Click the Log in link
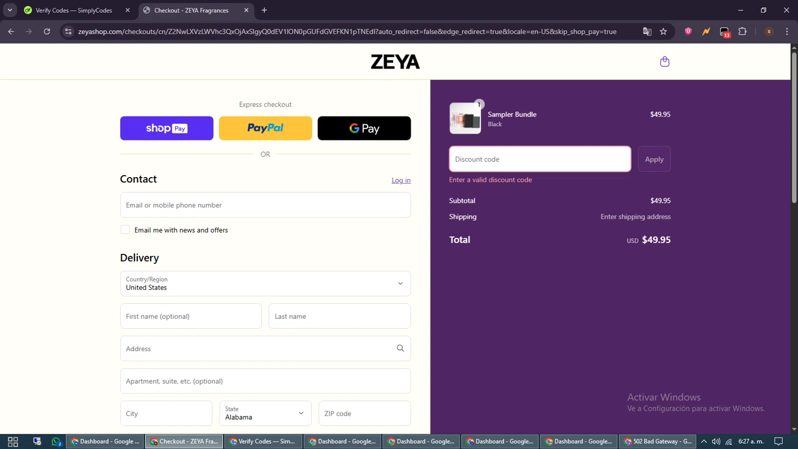 coord(401,180)
